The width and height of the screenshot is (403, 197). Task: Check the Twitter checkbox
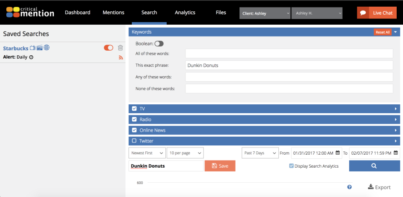(x=134, y=141)
